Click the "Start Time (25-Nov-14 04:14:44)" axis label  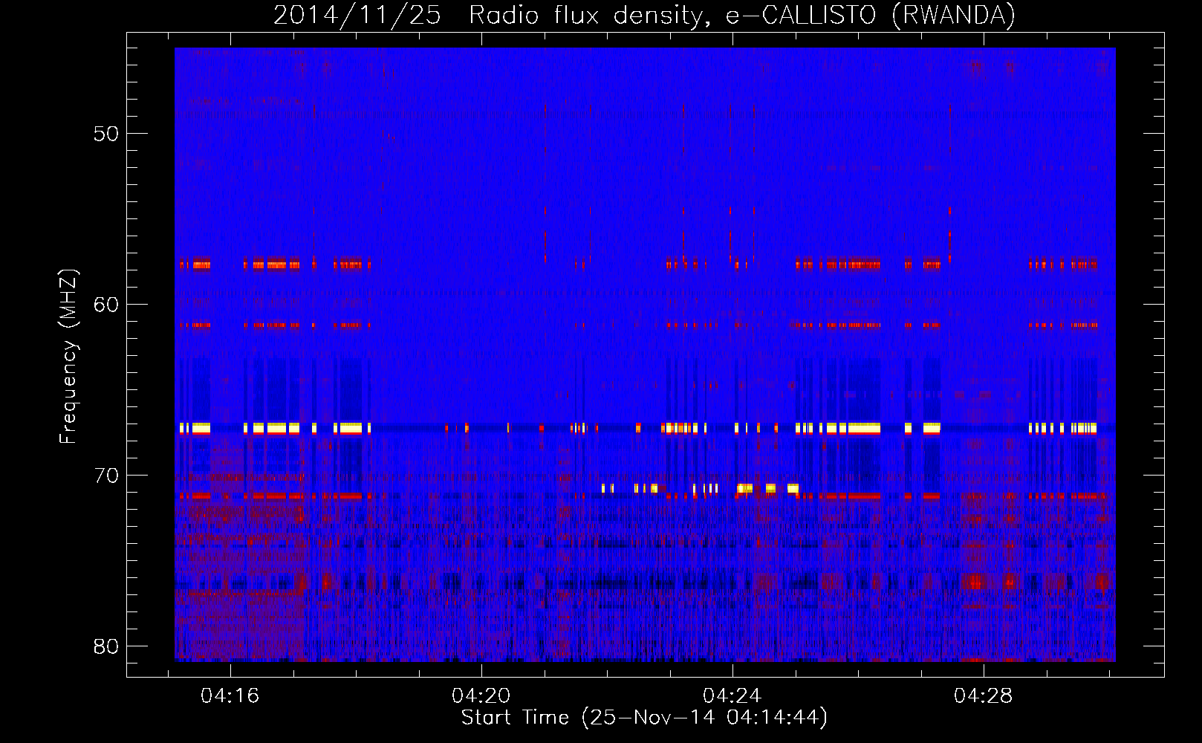pos(644,718)
